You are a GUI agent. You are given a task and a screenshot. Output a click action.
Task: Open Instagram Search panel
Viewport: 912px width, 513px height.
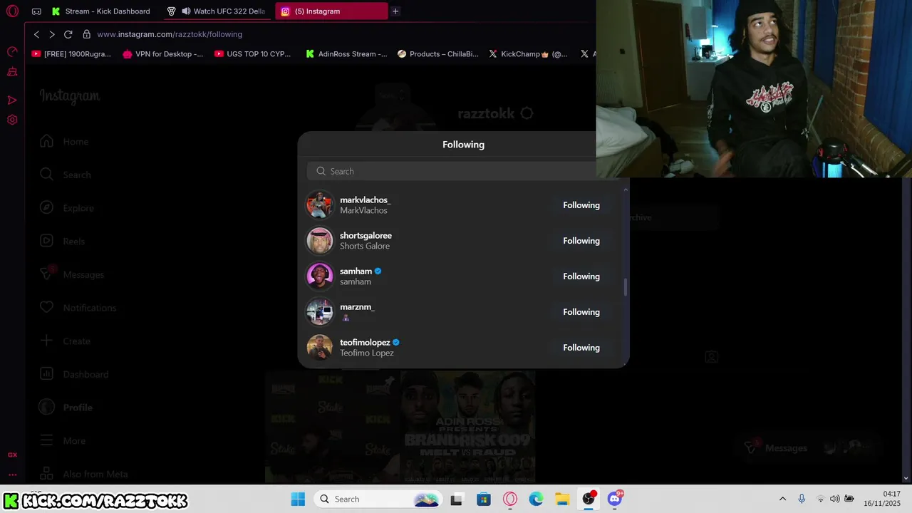pos(65,175)
